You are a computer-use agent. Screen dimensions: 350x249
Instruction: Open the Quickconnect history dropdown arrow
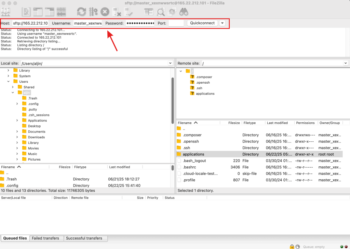tap(222, 23)
